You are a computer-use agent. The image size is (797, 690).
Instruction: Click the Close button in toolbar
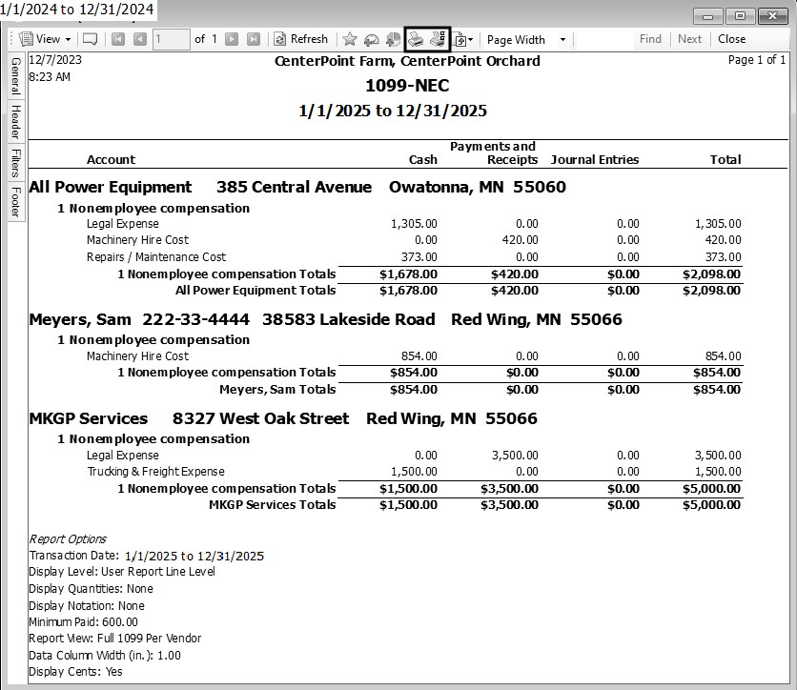click(731, 39)
